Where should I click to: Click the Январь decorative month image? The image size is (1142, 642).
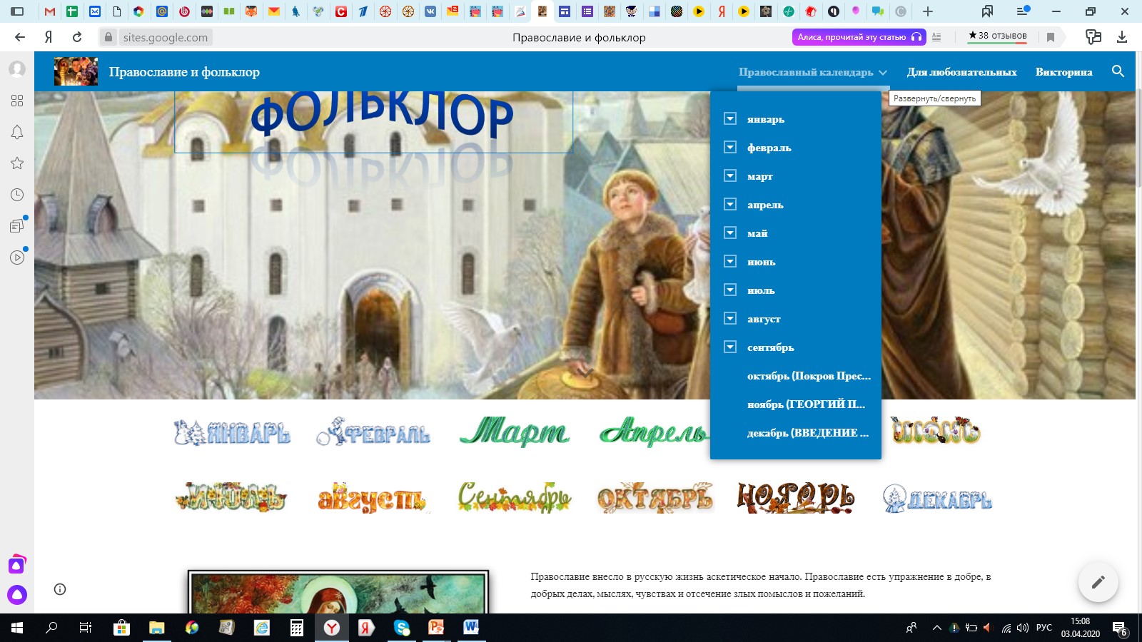232,432
